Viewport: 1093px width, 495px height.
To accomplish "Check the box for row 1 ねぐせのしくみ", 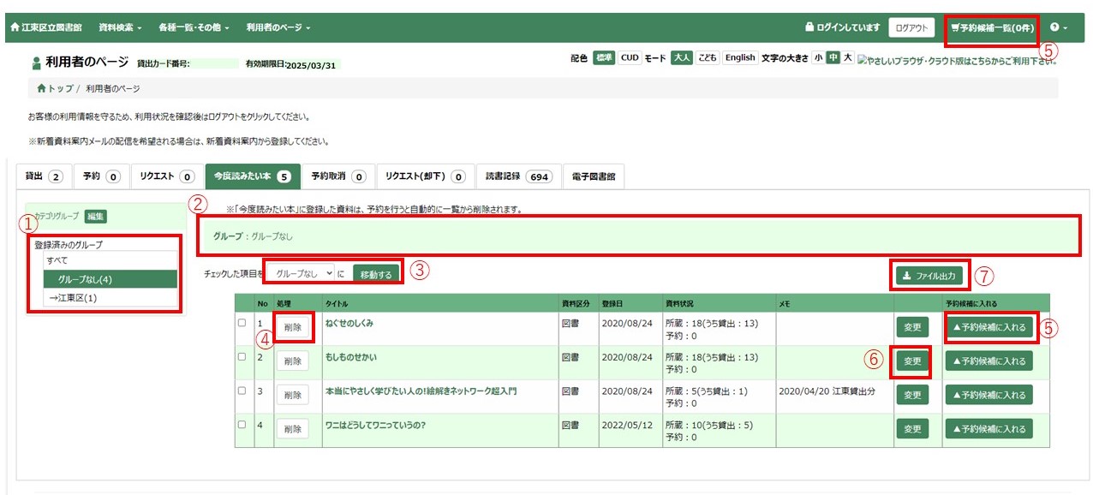I will coord(242,323).
